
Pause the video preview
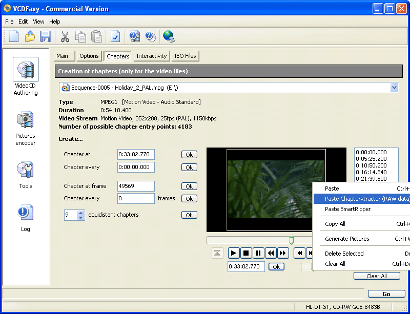pos(258,253)
